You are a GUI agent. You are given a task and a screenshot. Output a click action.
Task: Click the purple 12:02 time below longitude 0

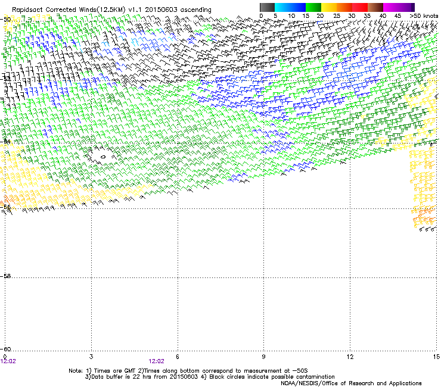click(8, 361)
